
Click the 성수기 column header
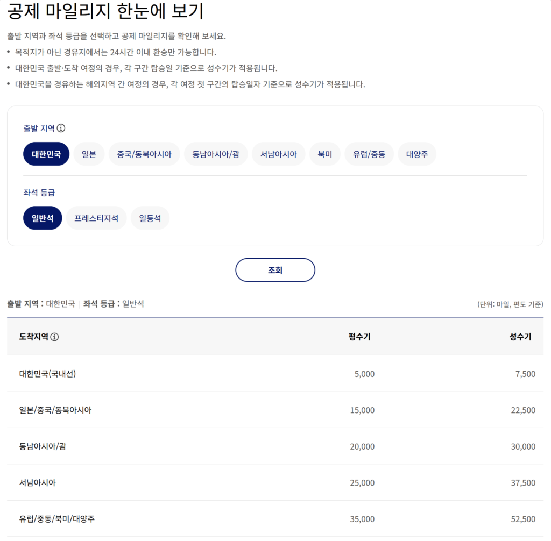pyautogui.click(x=520, y=337)
